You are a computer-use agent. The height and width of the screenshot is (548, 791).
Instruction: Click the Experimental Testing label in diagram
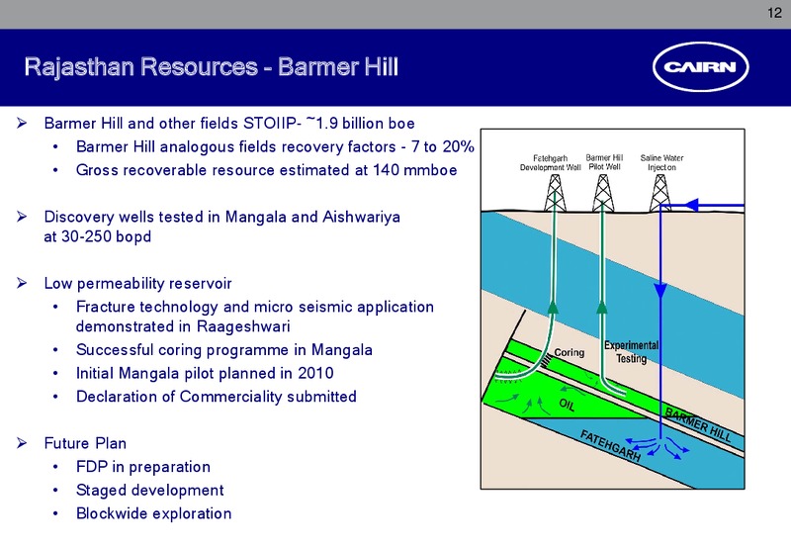click(631, 352)
